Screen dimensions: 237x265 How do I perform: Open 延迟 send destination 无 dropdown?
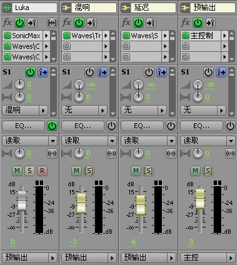144,111
